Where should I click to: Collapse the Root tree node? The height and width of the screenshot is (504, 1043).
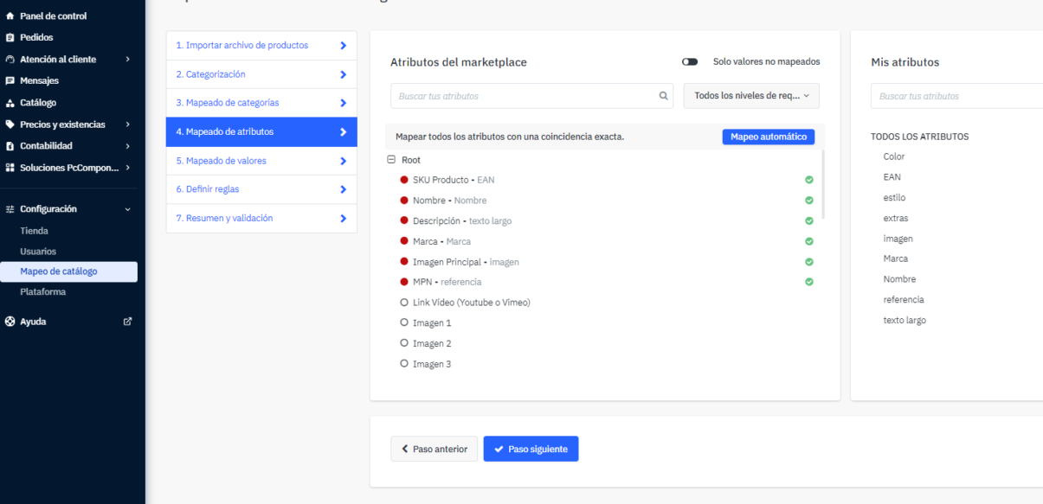tap(391, 160)
